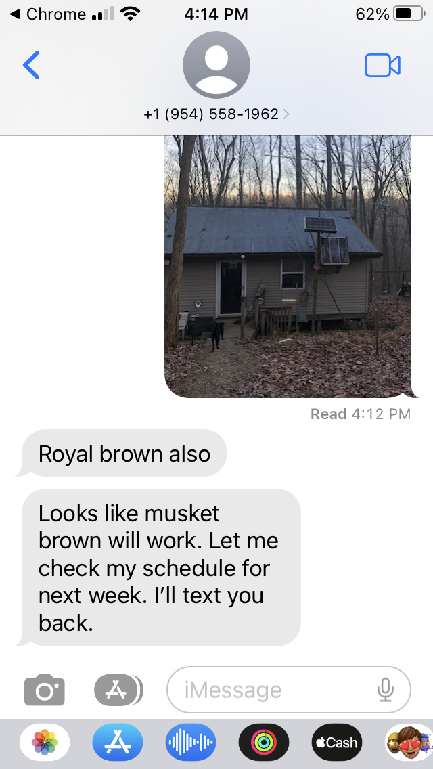Toggle the App Store apps drawer button

(x=118, y=690)
